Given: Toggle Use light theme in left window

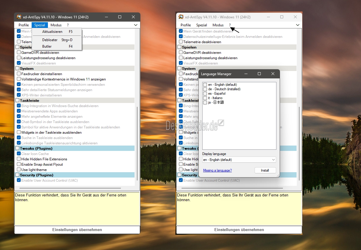Looking at the screenshot, I should 19,170.
